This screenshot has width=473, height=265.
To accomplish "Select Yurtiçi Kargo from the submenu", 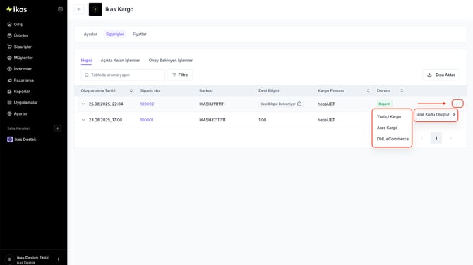I will tap(389, 116).
